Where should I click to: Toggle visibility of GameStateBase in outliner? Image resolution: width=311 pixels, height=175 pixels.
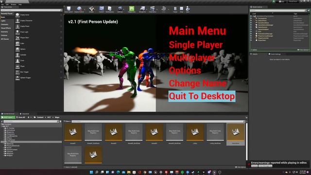point(251,29)
